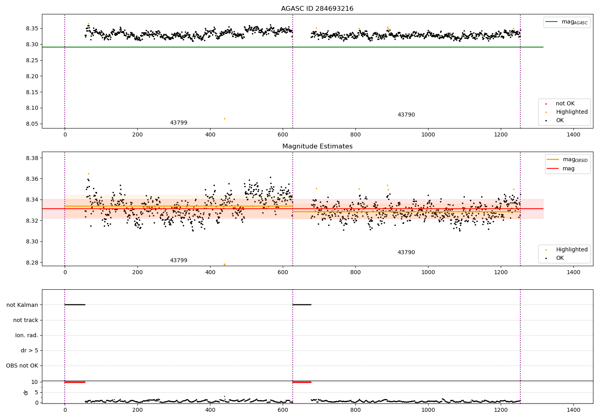599x419 pixels.
Task: Click the orange triangle marker at the bottom of Magnitude Estimates
Action: tap(224, 265)
